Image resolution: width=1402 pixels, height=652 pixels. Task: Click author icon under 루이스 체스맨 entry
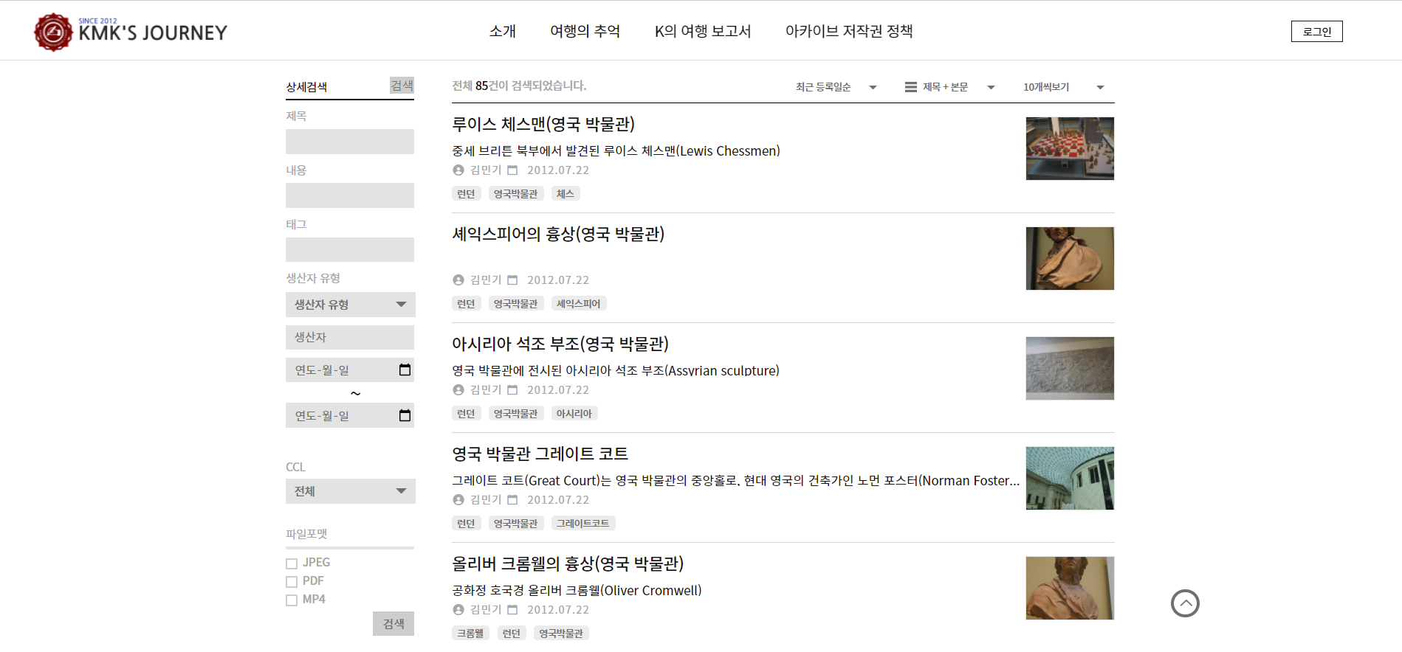click(458, 170)
